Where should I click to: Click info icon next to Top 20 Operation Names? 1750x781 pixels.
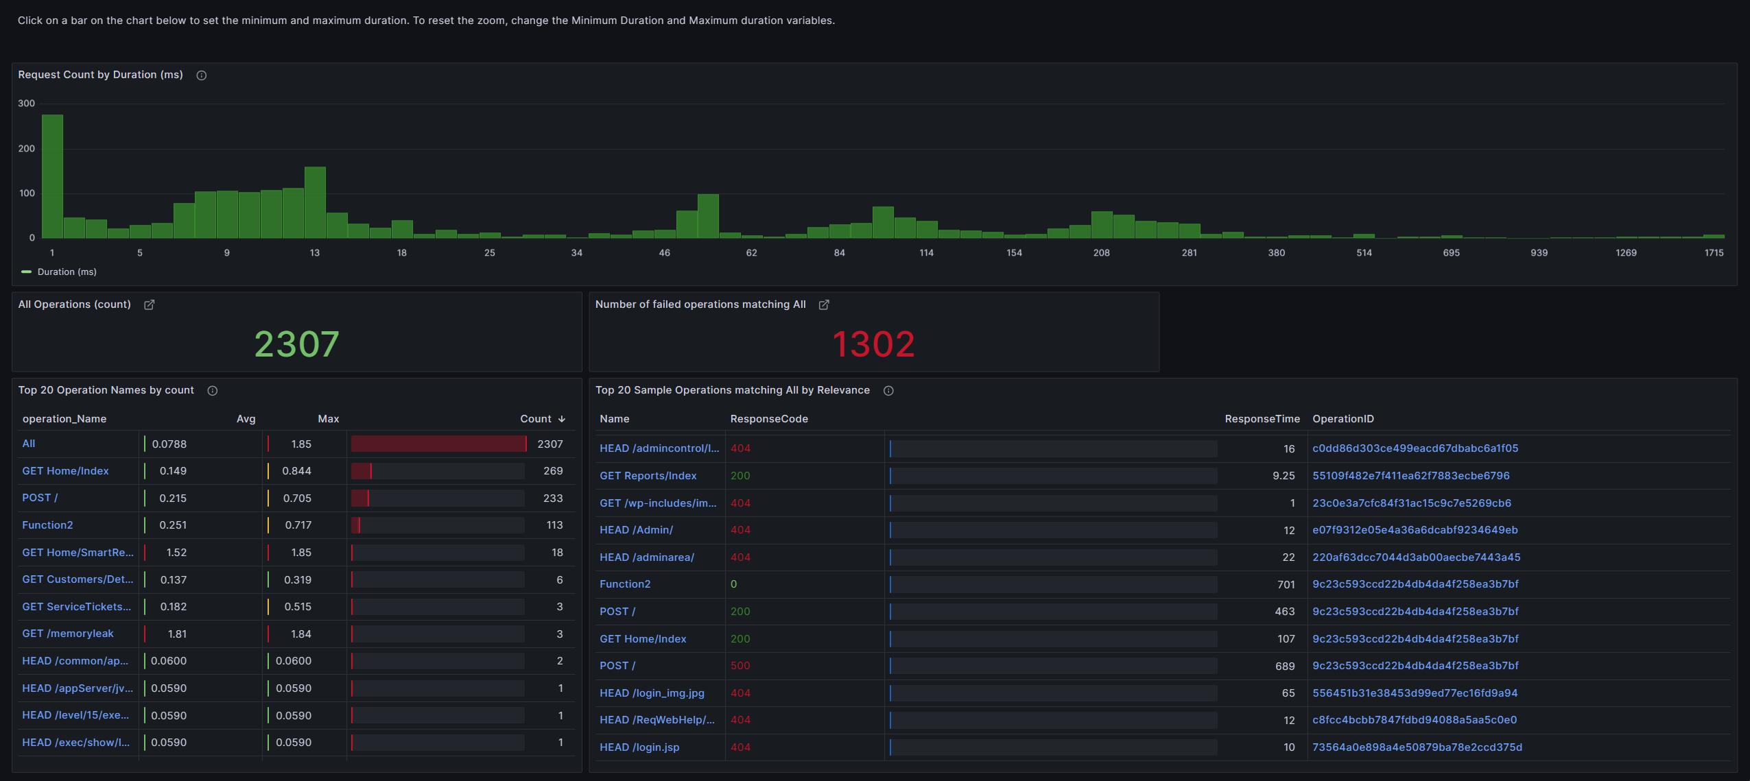tap(213, 391)
